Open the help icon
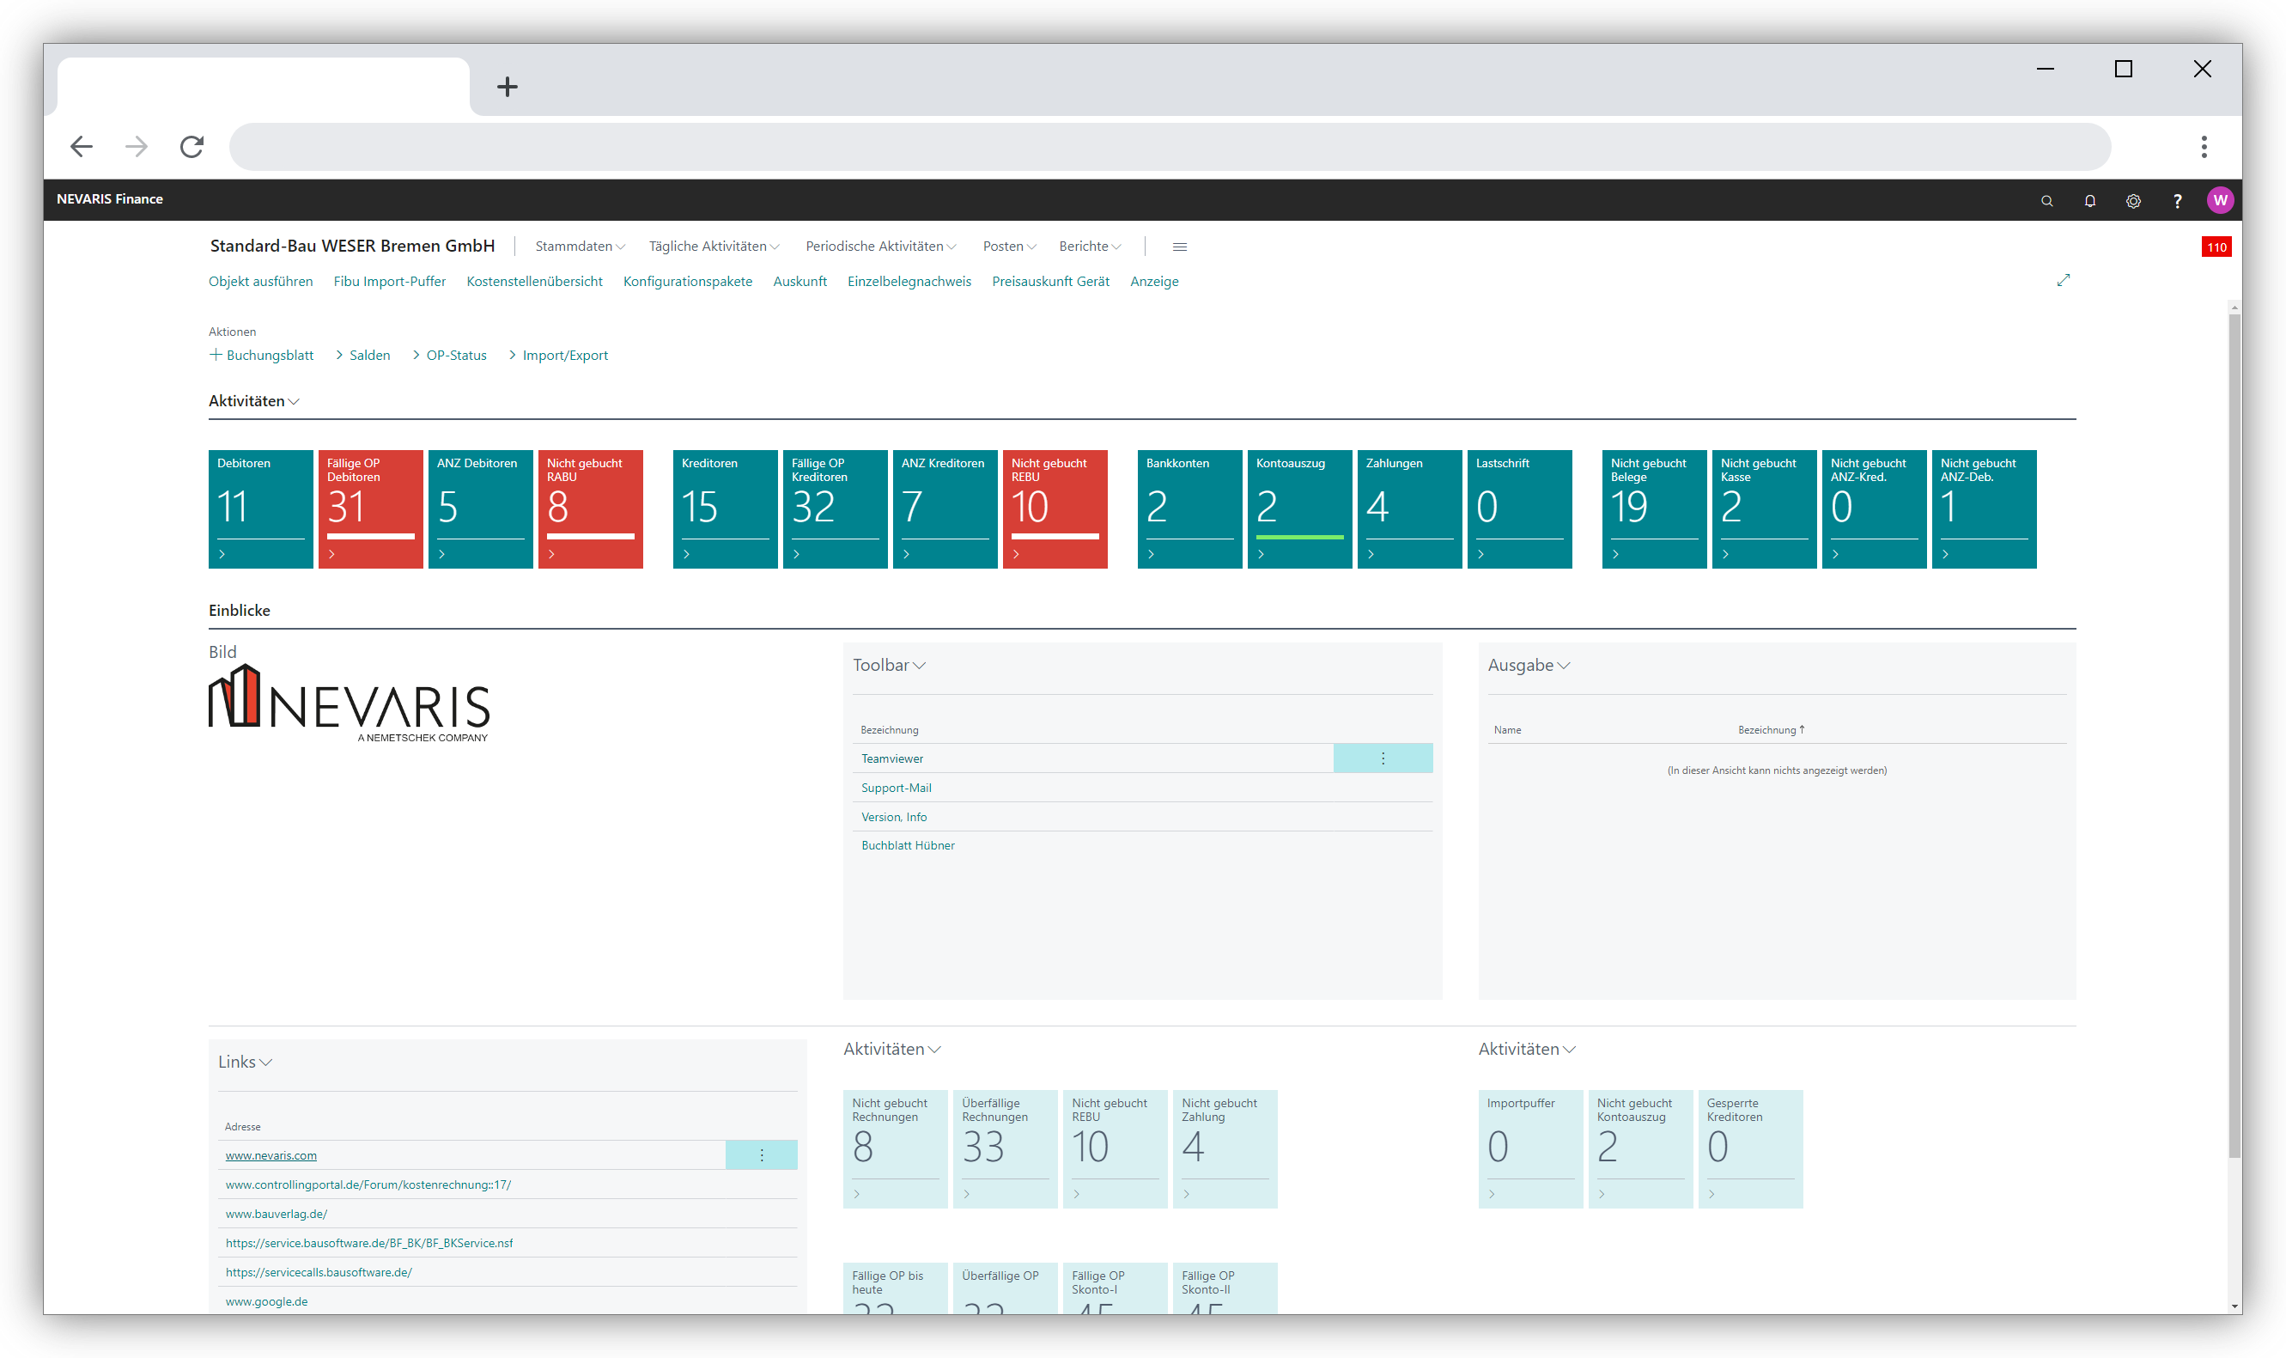The height and width of the screenshot is (1358, 2286). tap(2177, 200)
